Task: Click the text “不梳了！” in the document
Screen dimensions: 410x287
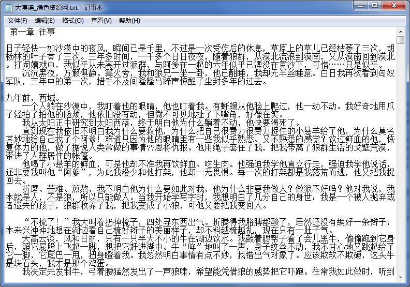Action: tap(47, 222)
